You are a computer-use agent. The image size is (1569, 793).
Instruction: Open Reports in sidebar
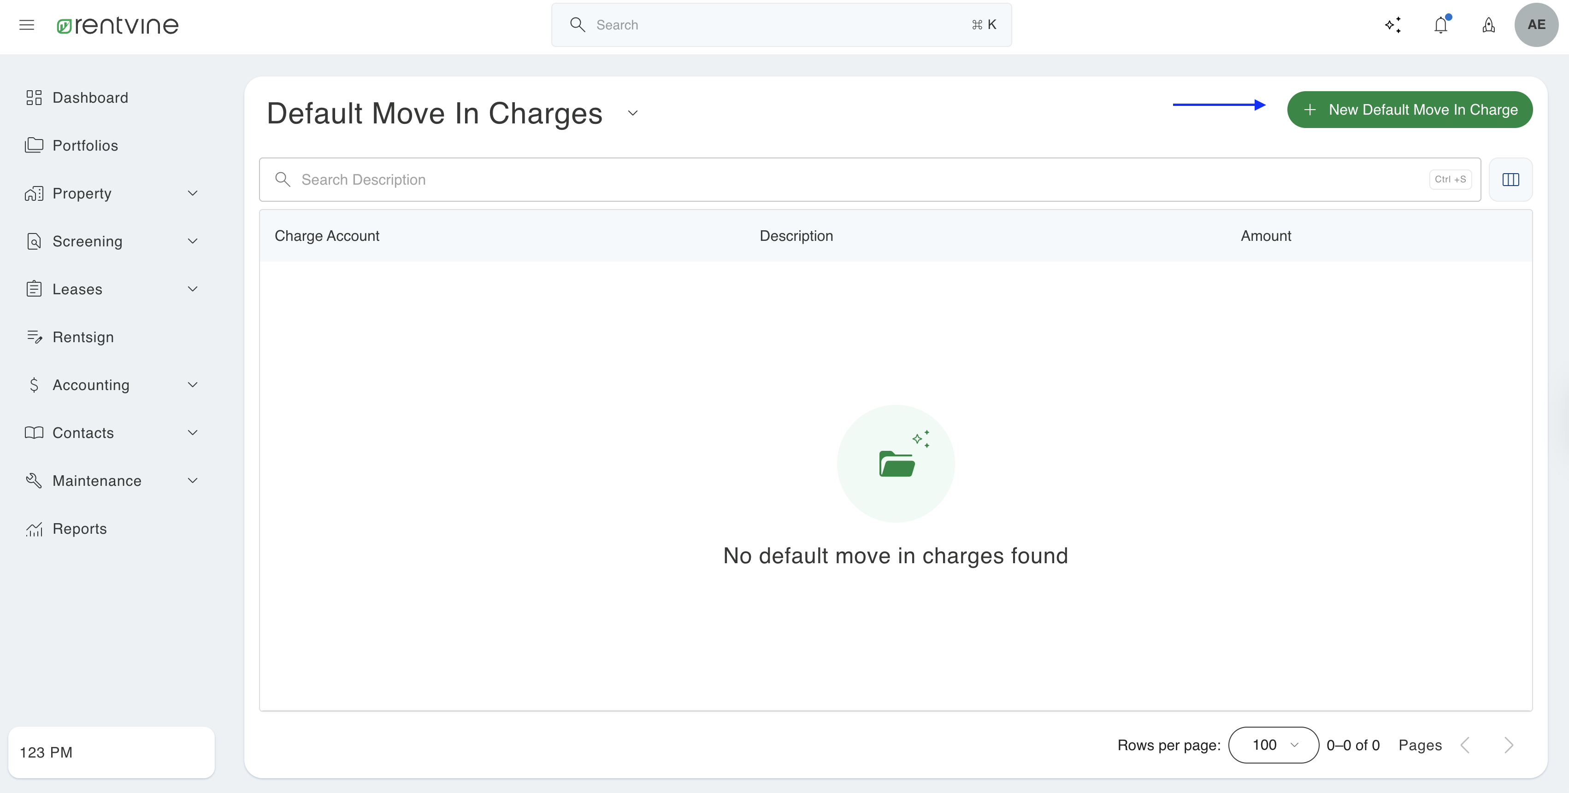click(x=80, y=528)
